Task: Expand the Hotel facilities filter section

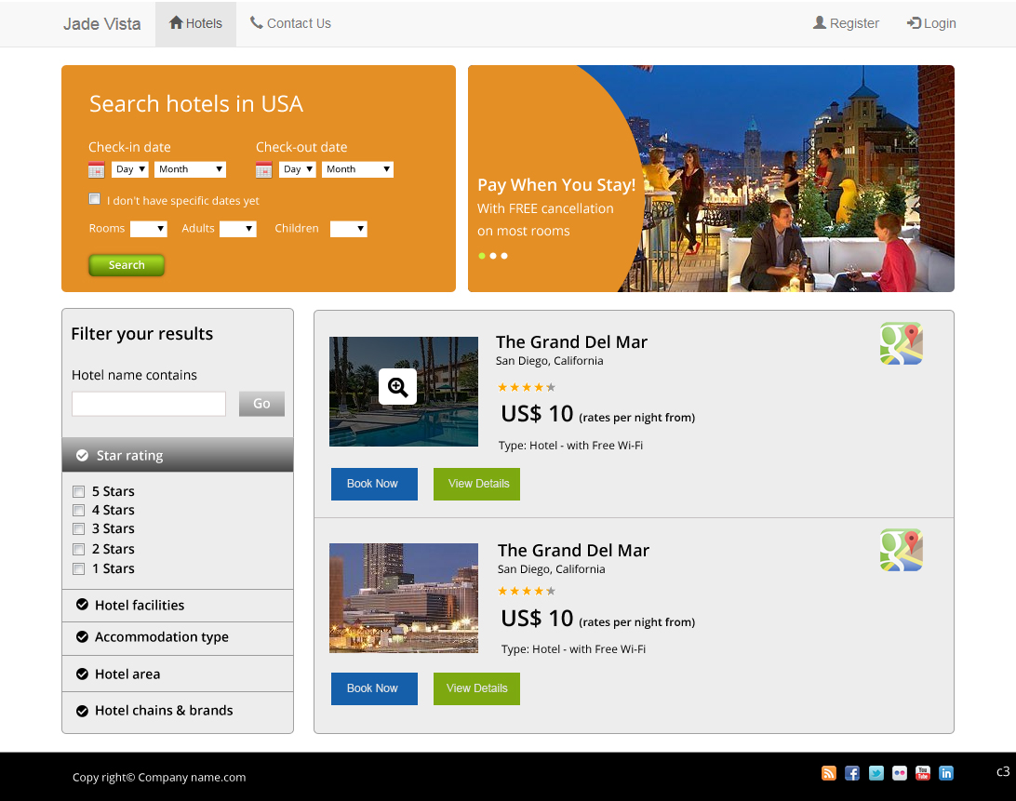Action: click(x=178, y=606)
